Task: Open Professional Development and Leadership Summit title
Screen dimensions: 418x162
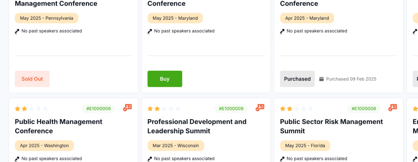Action: pyautogui.click(x=197, y=126)
